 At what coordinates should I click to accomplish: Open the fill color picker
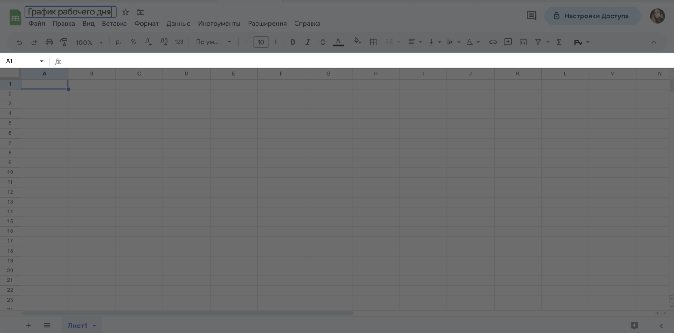(x=357, y=42)
